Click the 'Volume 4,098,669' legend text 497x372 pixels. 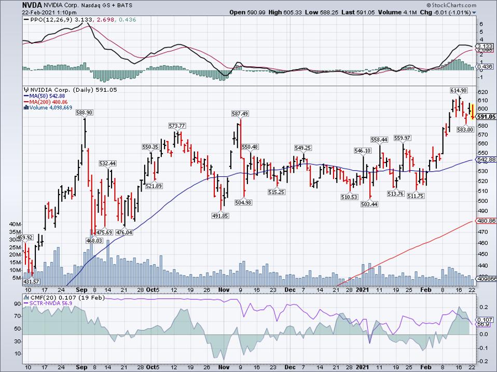(51, 108)
